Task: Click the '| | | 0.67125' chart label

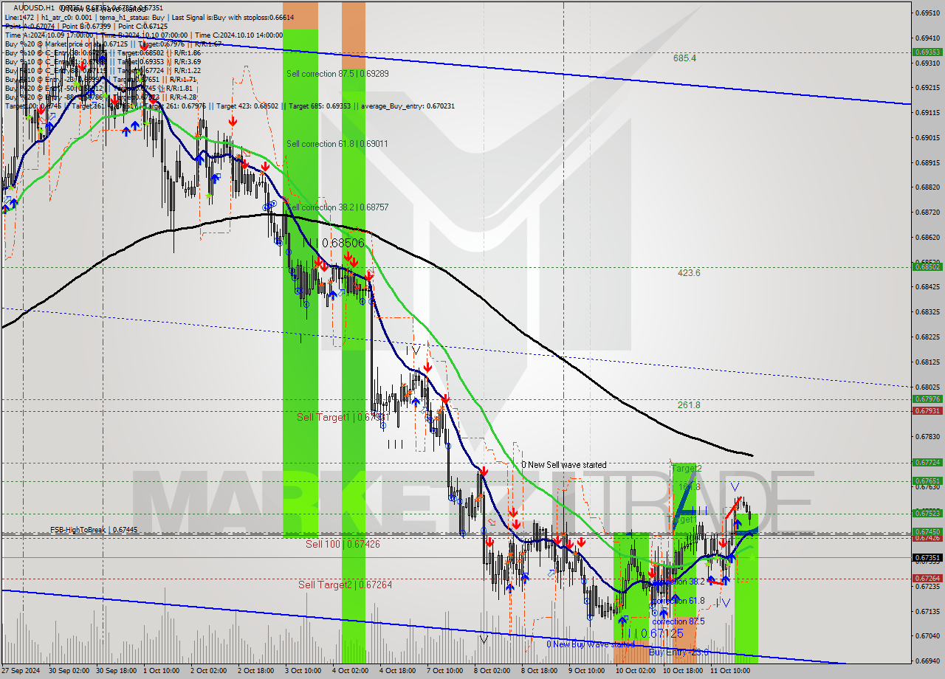Action: tap(651, 634)
